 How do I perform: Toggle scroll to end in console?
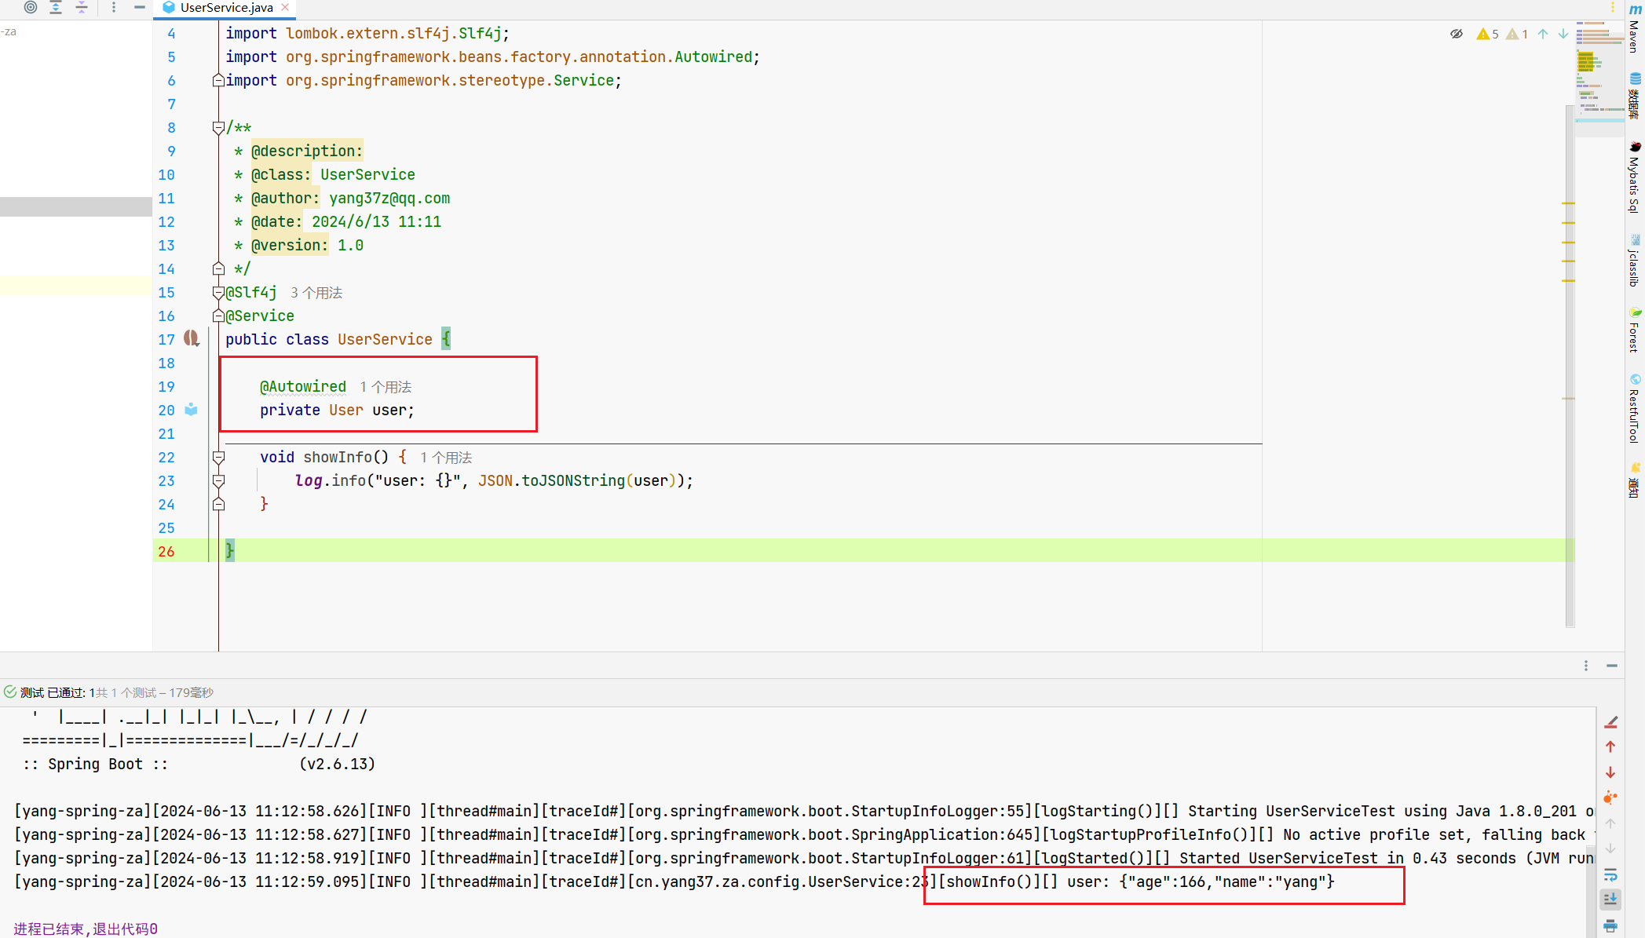point(1610,899)
